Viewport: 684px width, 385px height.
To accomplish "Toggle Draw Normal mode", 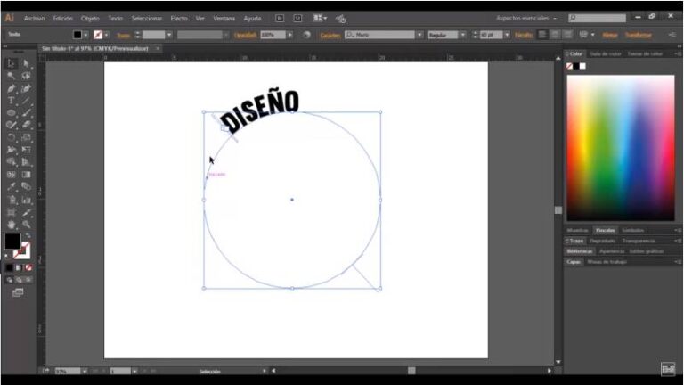I will [x=9, y=280].
